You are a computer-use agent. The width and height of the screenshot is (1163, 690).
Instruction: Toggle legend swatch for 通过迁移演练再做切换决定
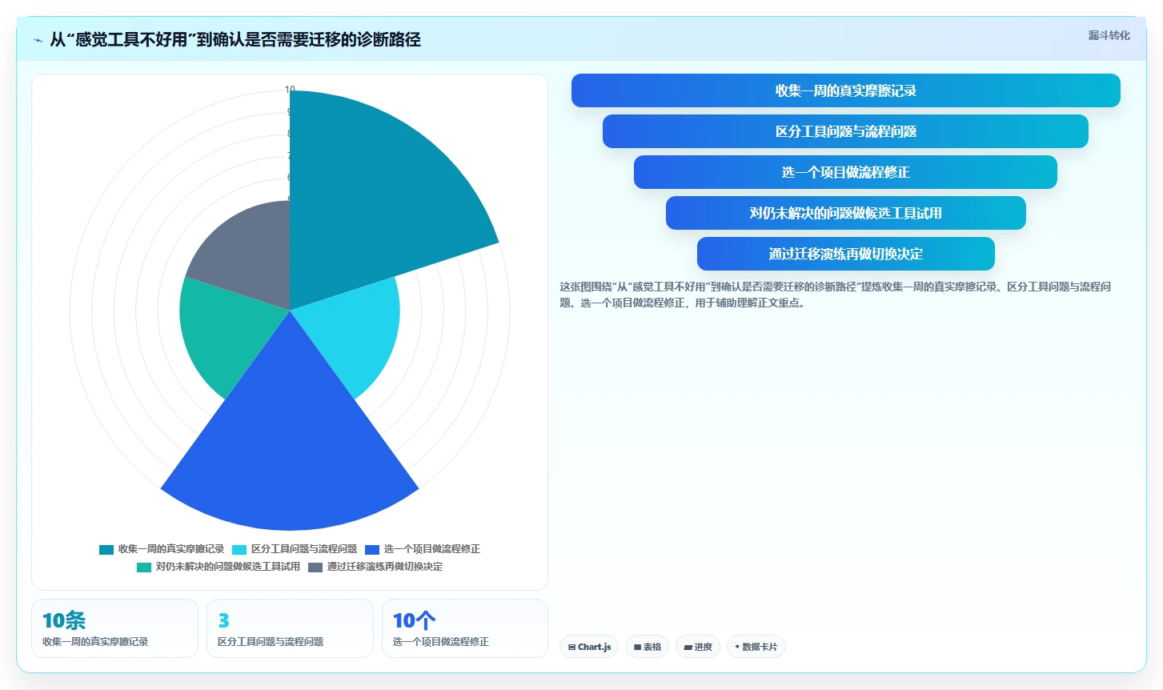click(x=315, y=567)
